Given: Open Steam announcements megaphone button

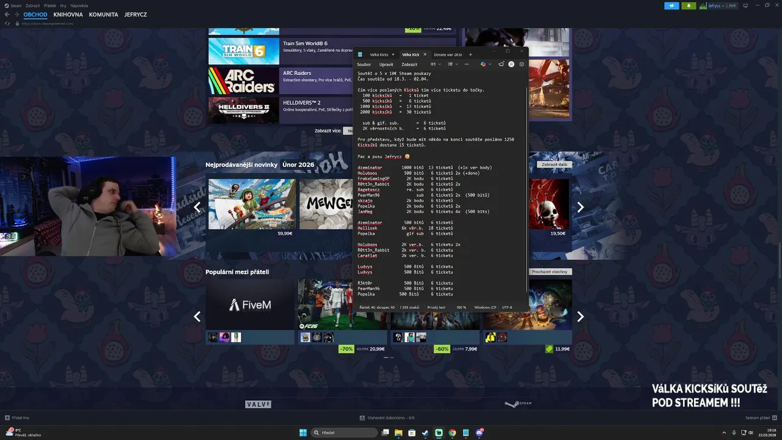Looking at the screenshot, I should coord(672,5).
